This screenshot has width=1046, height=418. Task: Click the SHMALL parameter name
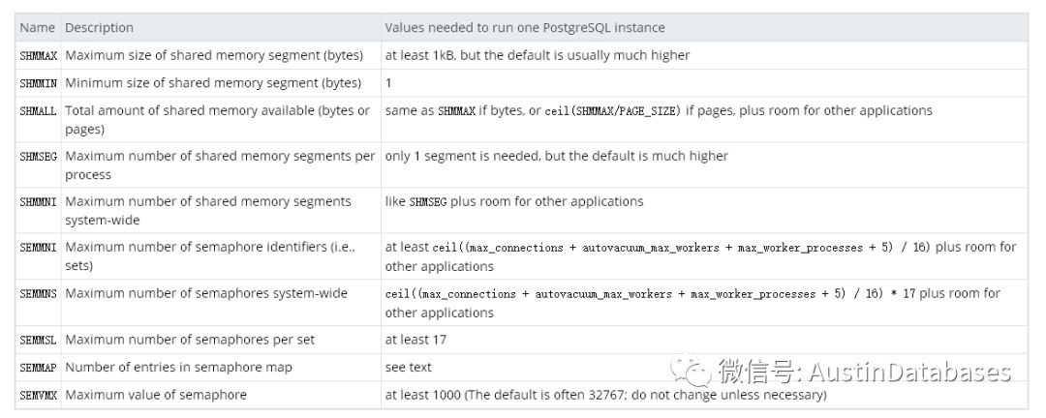pos(37,110)
